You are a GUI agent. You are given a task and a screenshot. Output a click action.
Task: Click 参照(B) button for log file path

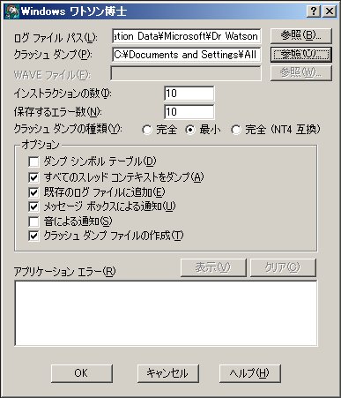pyautogui.click(x=301, y=35)
